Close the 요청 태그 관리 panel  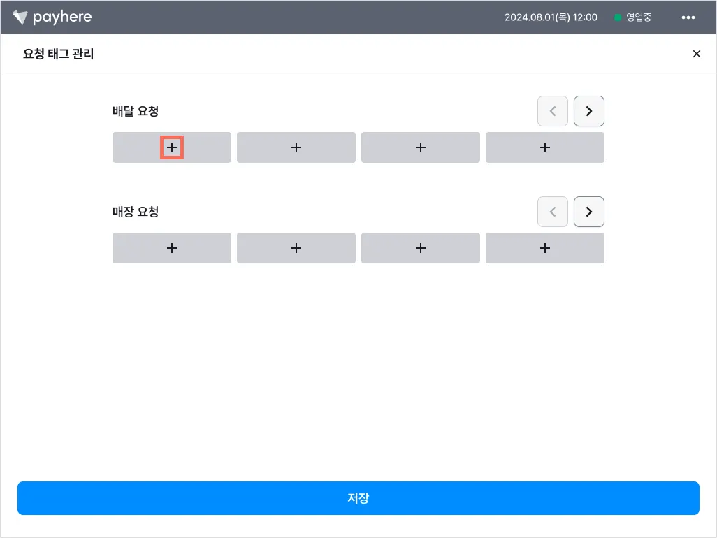(696, 54)
